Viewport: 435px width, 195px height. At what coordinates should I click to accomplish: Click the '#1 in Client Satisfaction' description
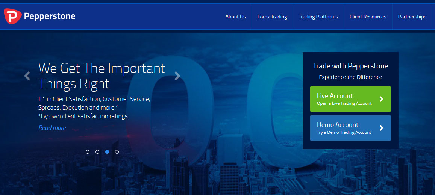pyautogui.click(x=94, y=103)
